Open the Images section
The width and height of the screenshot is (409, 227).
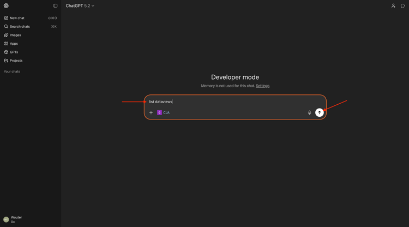(x=31, y=35)
